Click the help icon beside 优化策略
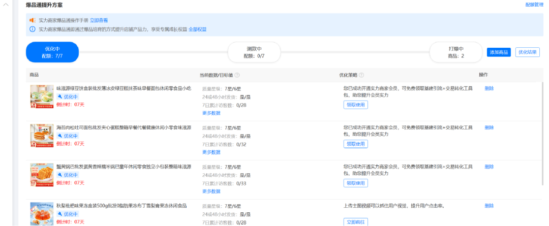The image size is (549, 226). (361, 75)
